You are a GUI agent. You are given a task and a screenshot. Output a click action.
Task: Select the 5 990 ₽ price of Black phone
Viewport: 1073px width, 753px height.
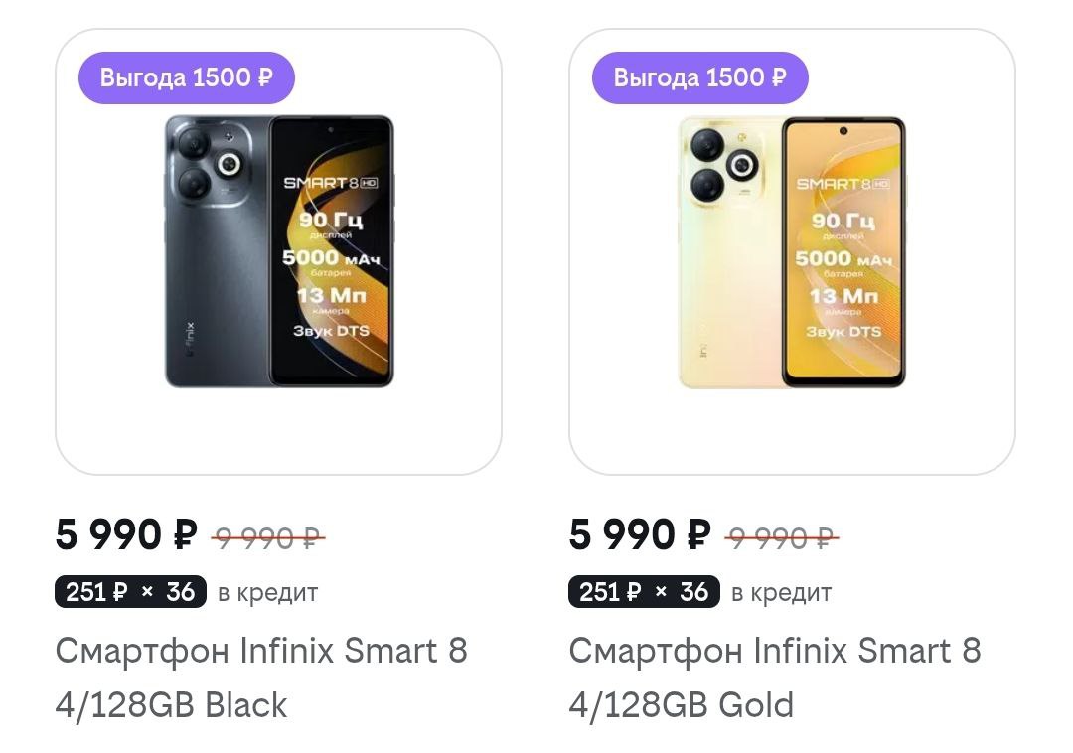pyautogui.click(x=126, y=535)
